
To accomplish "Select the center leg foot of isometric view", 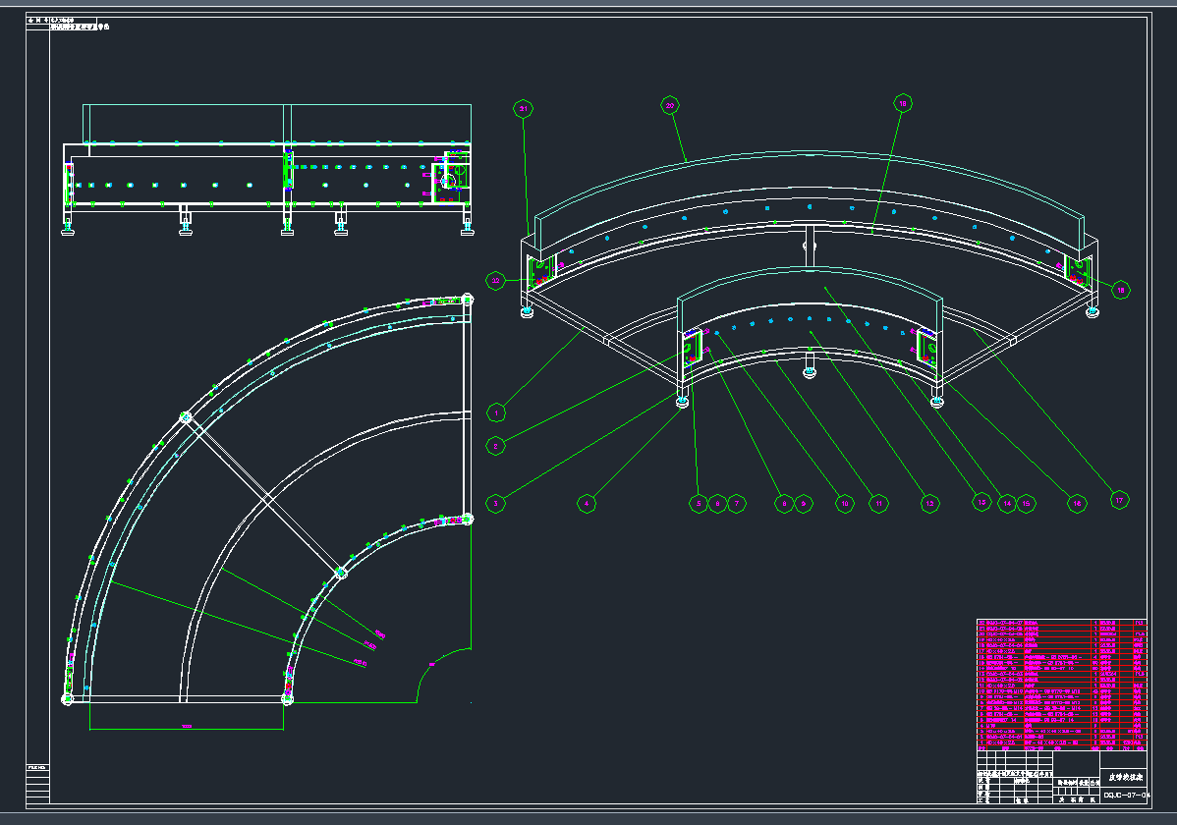I will 809,373.
